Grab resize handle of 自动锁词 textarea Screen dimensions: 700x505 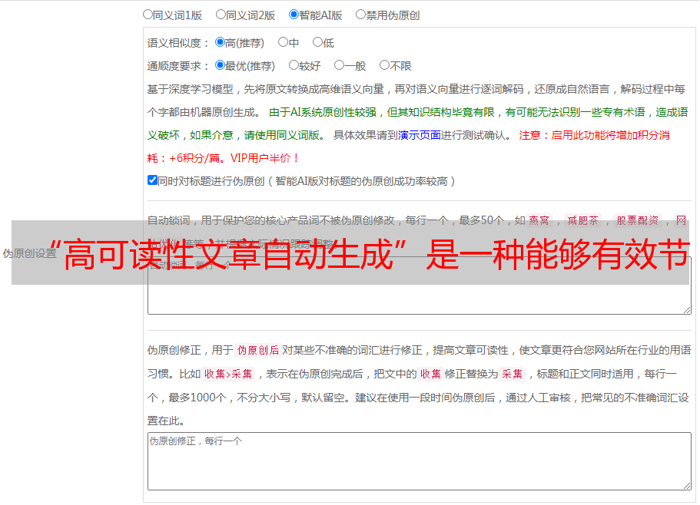tap(687, 310)
